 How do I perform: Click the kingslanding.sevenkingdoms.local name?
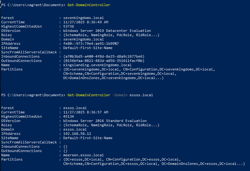(x=97, y=65)
